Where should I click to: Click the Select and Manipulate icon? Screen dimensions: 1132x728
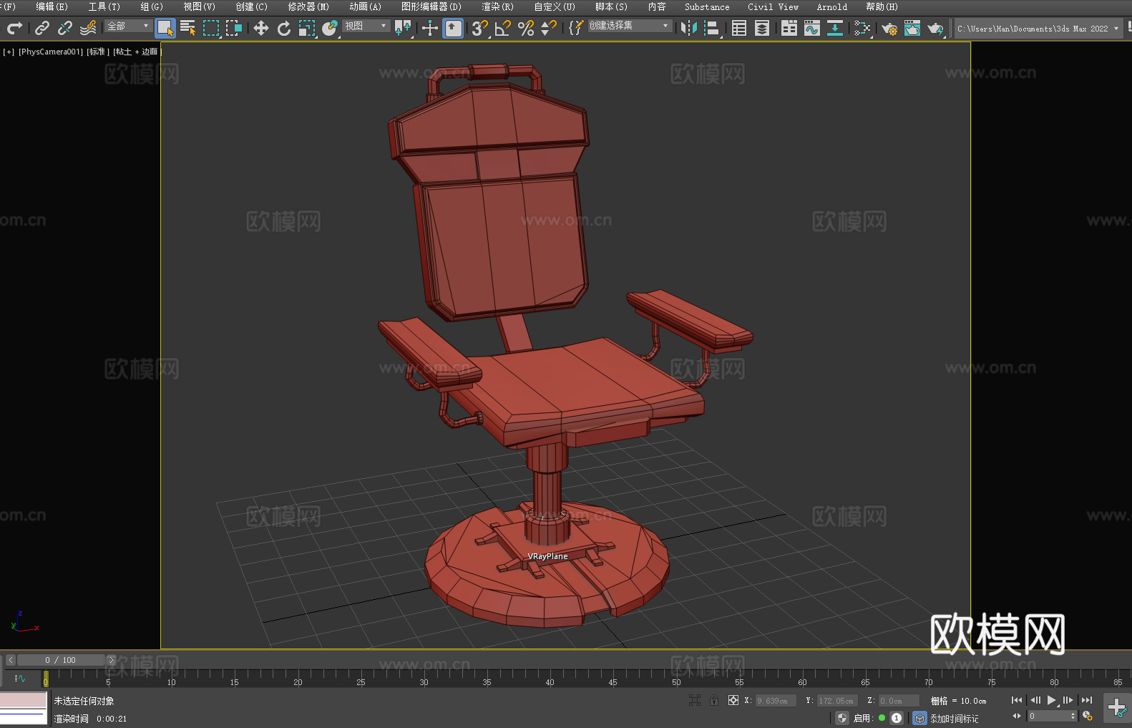click(430, 28)
